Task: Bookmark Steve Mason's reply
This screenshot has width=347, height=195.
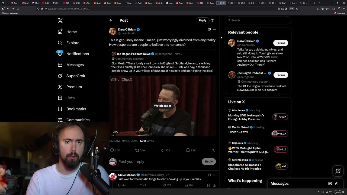Action: [x=208, y=185]
